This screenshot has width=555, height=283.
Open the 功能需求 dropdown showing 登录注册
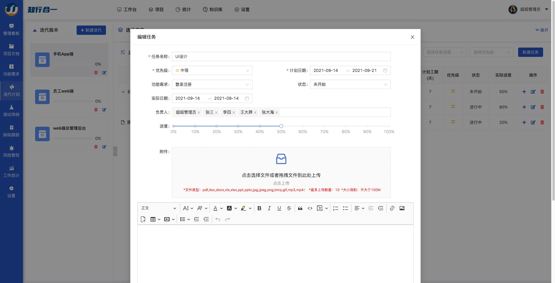coord(212,84)
